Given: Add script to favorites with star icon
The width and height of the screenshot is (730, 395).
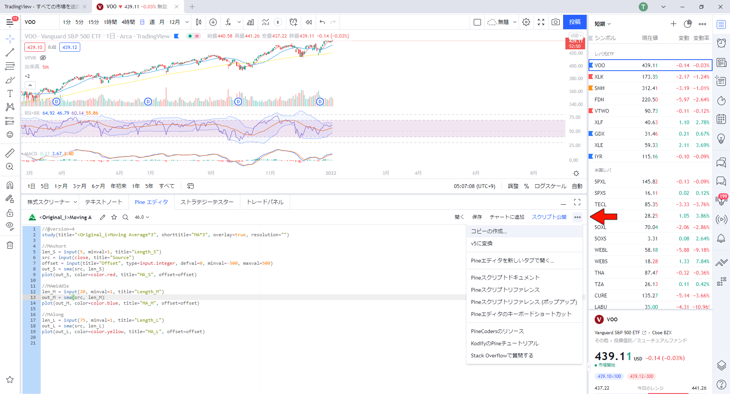Looking at the screenshot, I should (x=114, y=217).
